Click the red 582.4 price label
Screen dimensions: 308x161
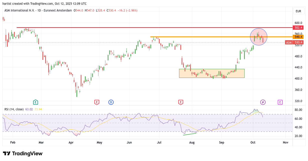coord(298,28)
